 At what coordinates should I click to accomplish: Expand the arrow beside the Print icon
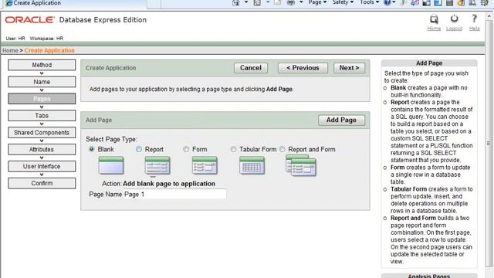[301, 2]
